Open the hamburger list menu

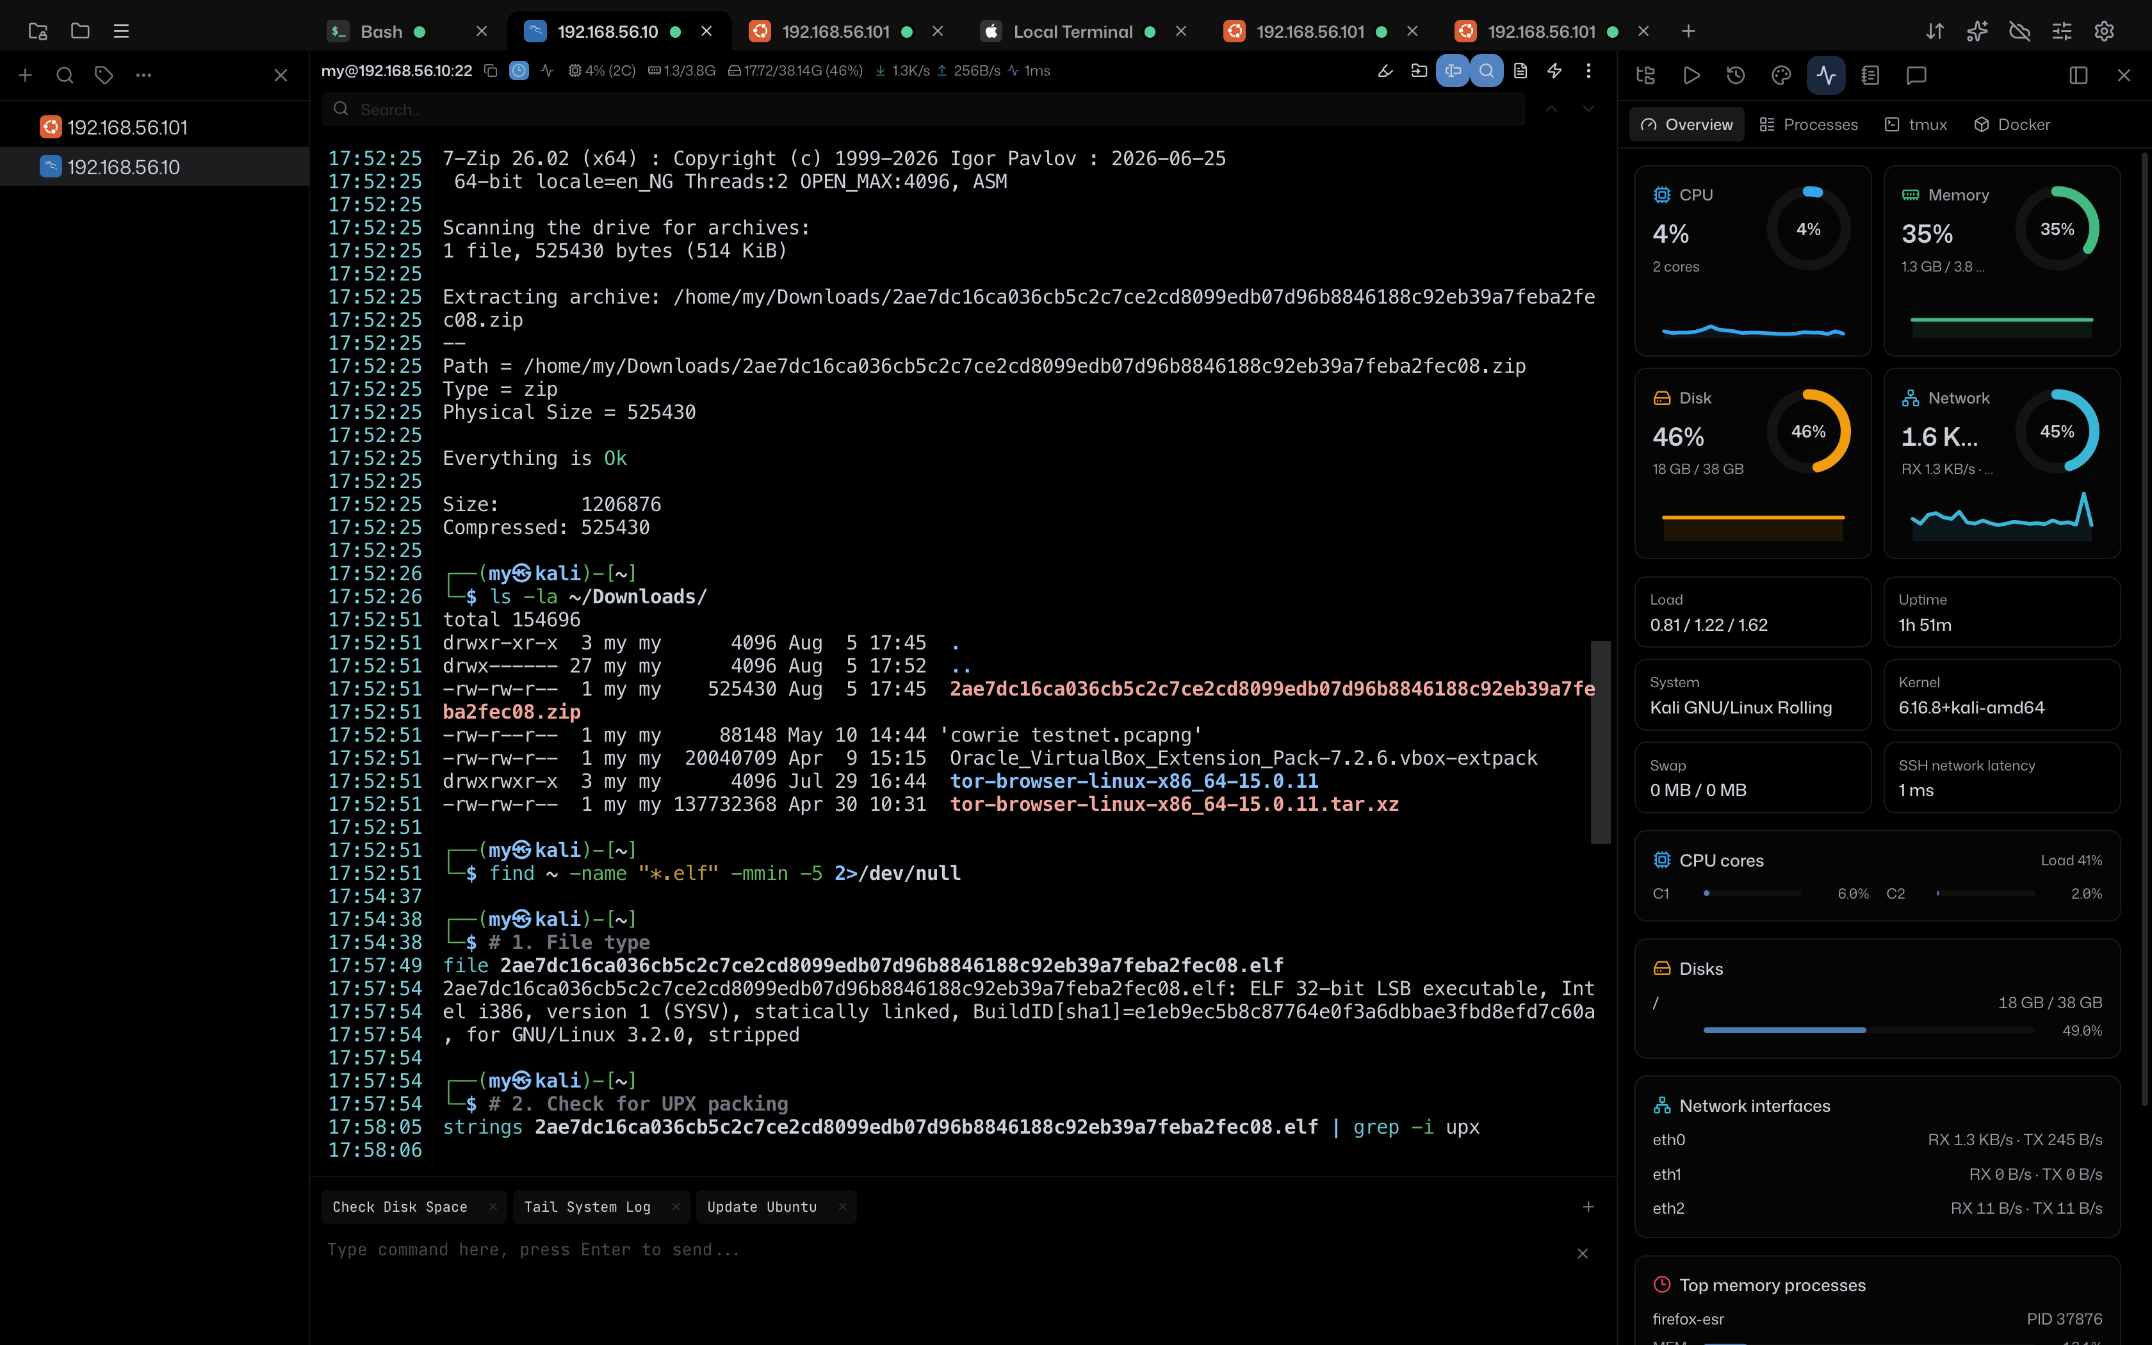pyautogui.click(x=121, y=31)
